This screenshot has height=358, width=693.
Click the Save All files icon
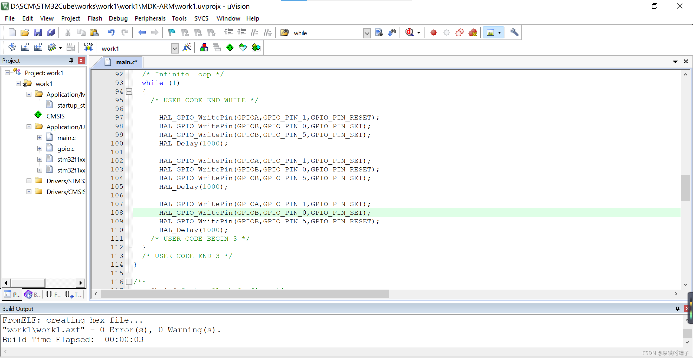click(51, 33)
